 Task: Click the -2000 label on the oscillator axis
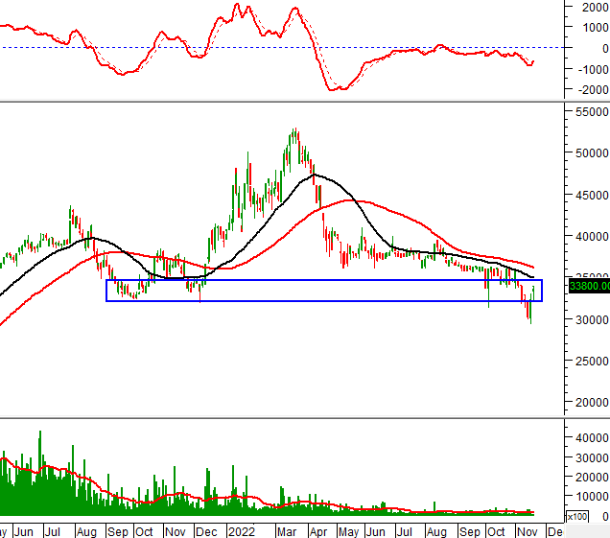(x=588, y=90)
